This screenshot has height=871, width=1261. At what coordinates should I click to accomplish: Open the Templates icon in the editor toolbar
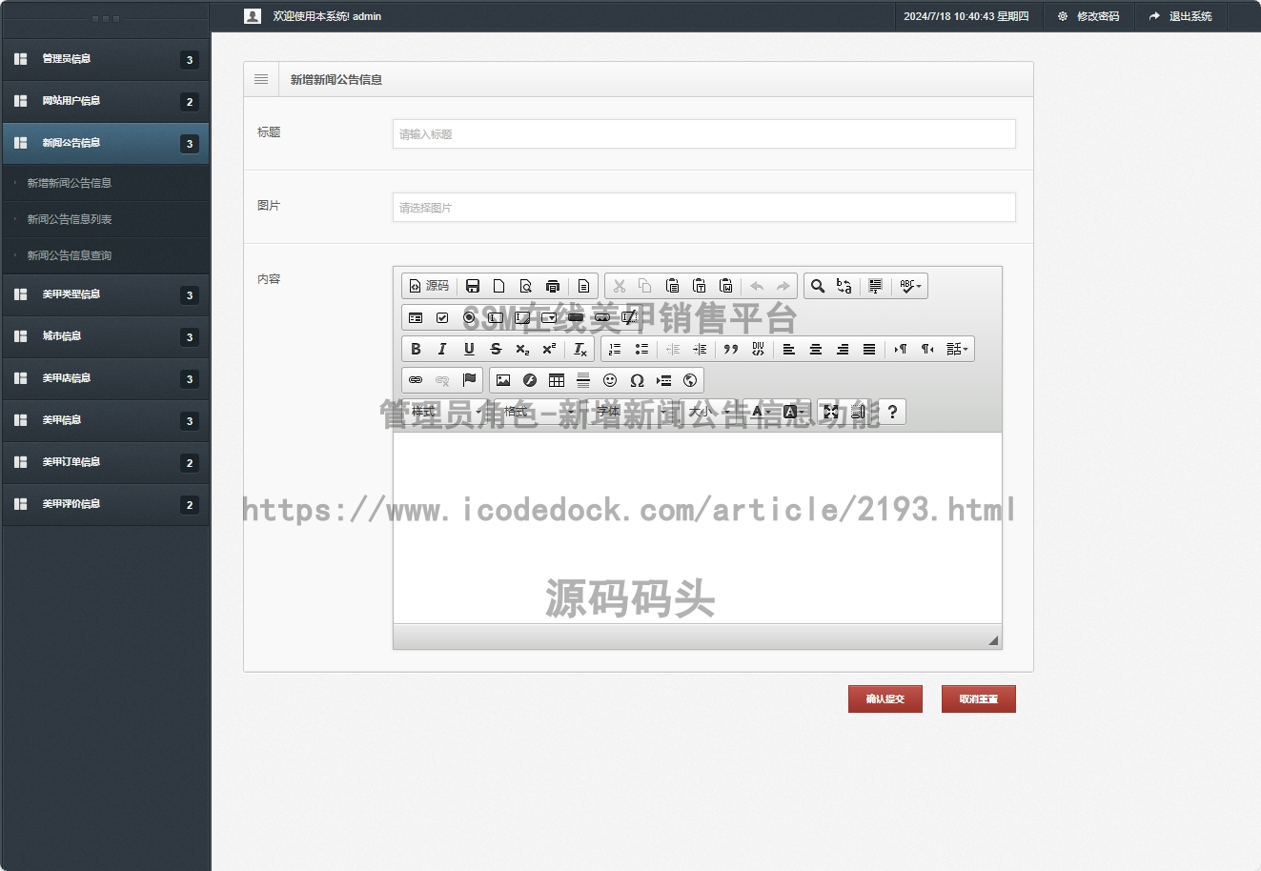coord(584,286)
